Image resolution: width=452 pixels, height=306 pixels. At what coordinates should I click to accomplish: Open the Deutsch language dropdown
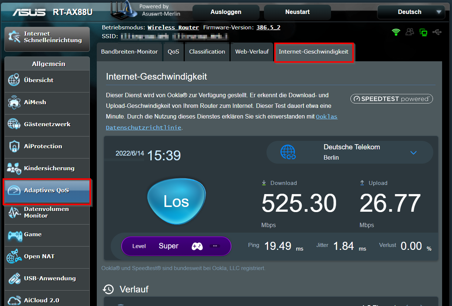tap(411, 12)
